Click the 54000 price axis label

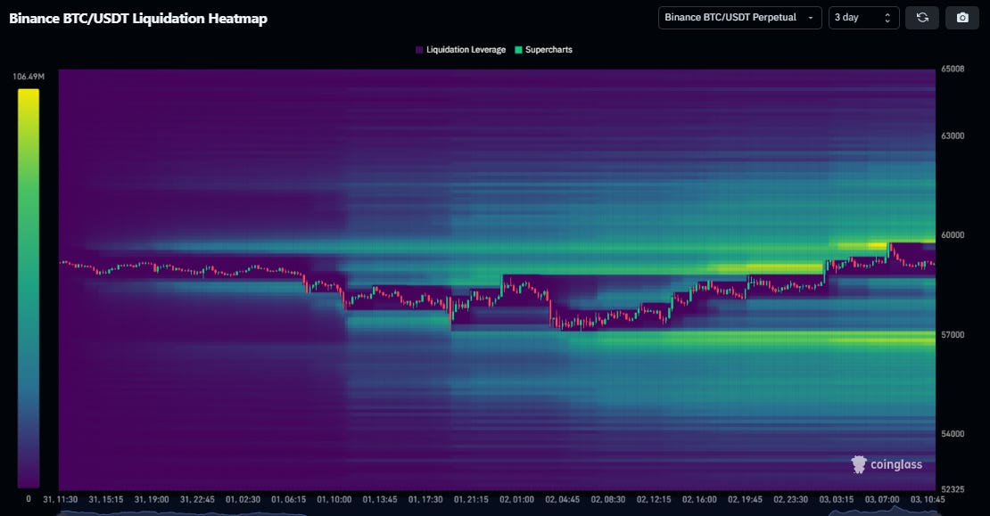[953, 434]
